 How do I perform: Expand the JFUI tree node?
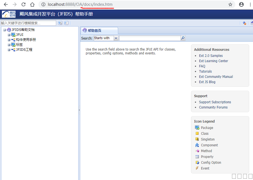click(x=9, y=35)
